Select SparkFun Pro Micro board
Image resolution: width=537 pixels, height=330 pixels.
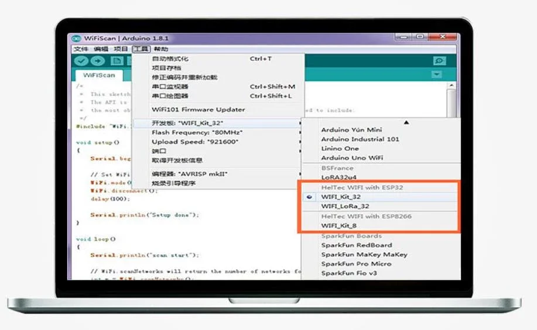click(381, 263)
